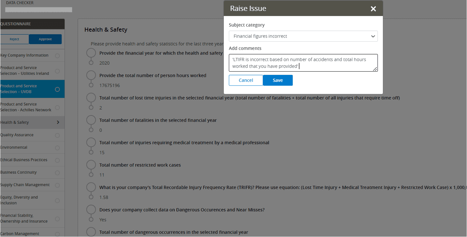This screenshot has width=467, height=237.
Task: Click the restricted work cases question marker
Action: [x=91, y=165]
